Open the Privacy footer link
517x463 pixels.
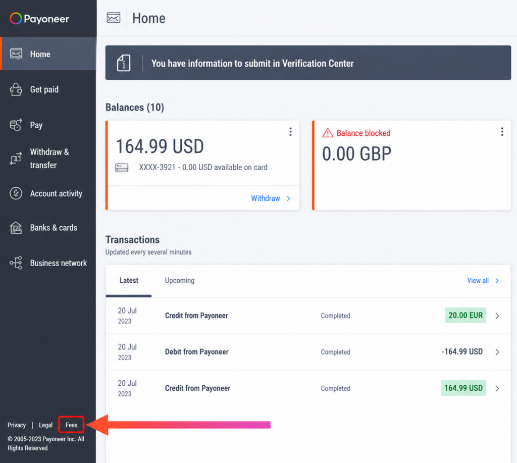(x=17, y=425)
